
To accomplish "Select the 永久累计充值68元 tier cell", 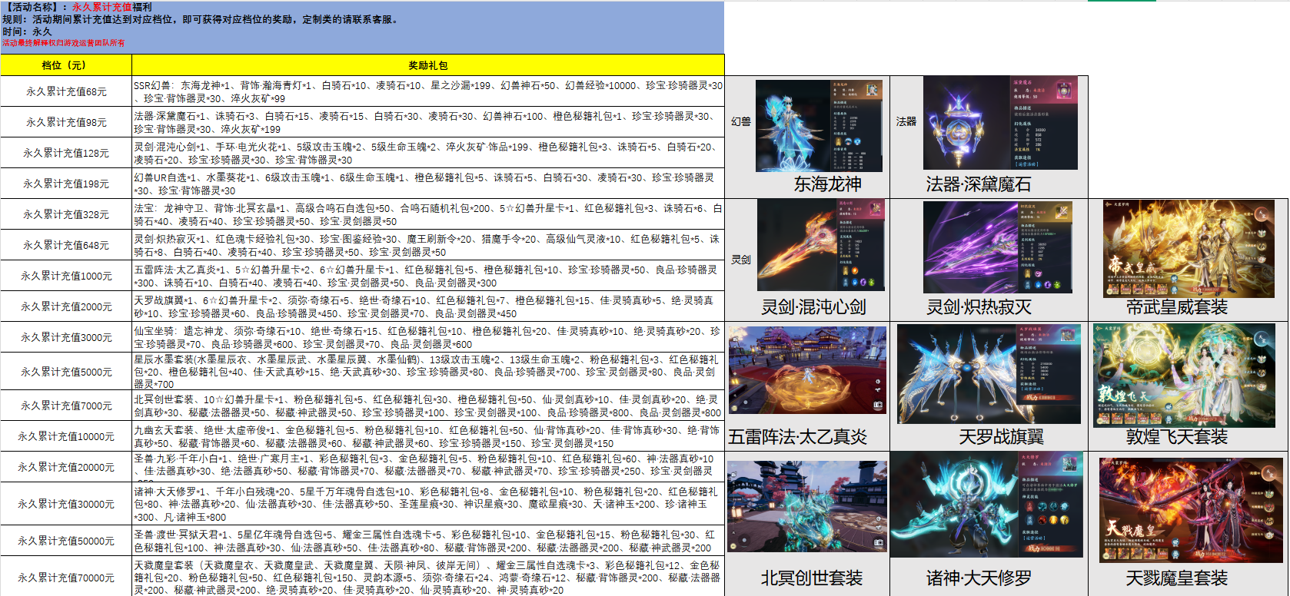I will (x=66, y=91).
